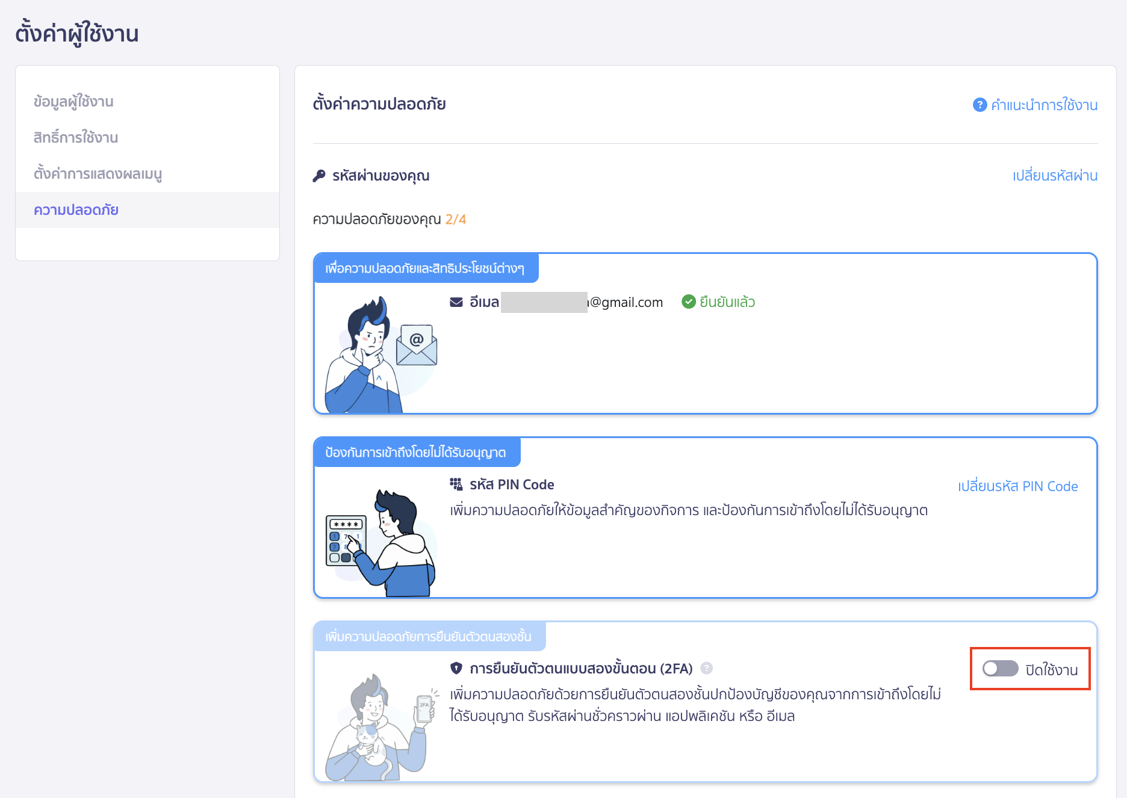Screen dimensions: 1127x798
Task: Click the gray tooltip icon after (2FA)
Action: coord(707,669)
